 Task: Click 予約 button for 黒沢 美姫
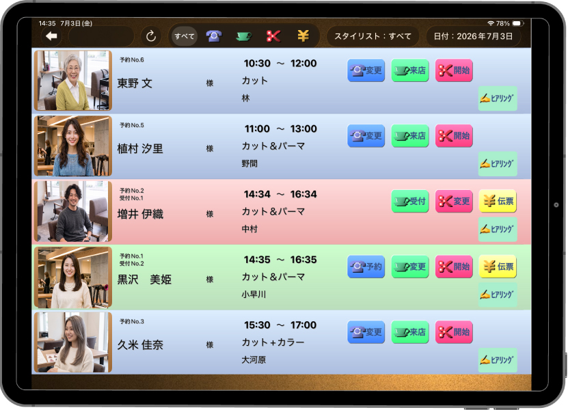pos(366,266)
